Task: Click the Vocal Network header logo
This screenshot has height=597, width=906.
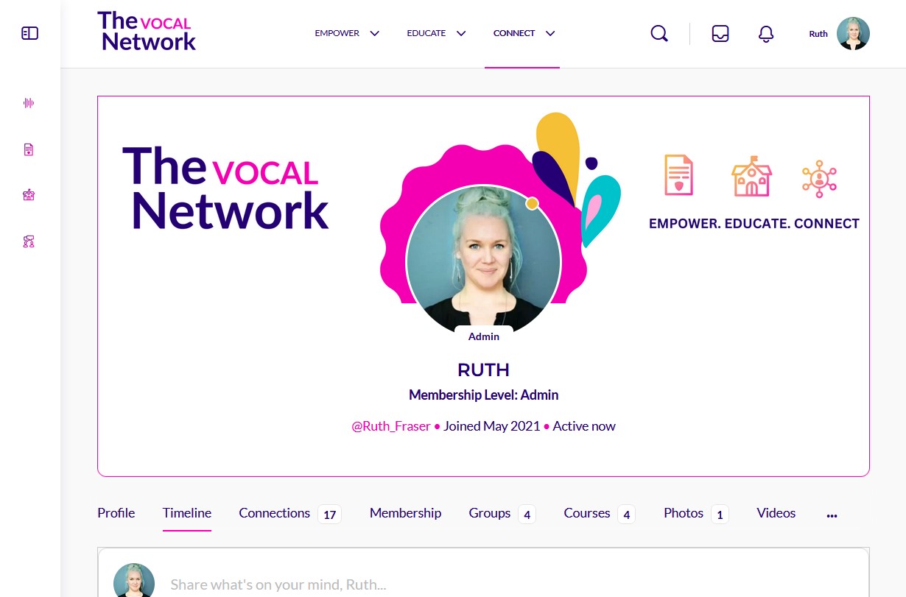Action: (x=147, y=32)
